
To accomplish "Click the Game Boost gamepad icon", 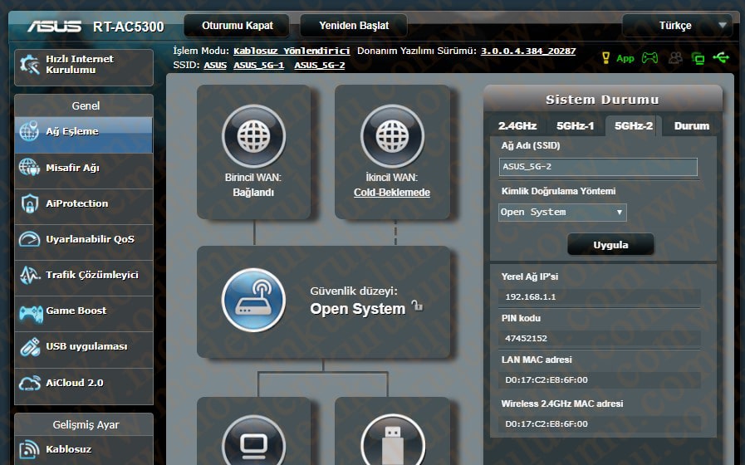I will tap(31, 313).
